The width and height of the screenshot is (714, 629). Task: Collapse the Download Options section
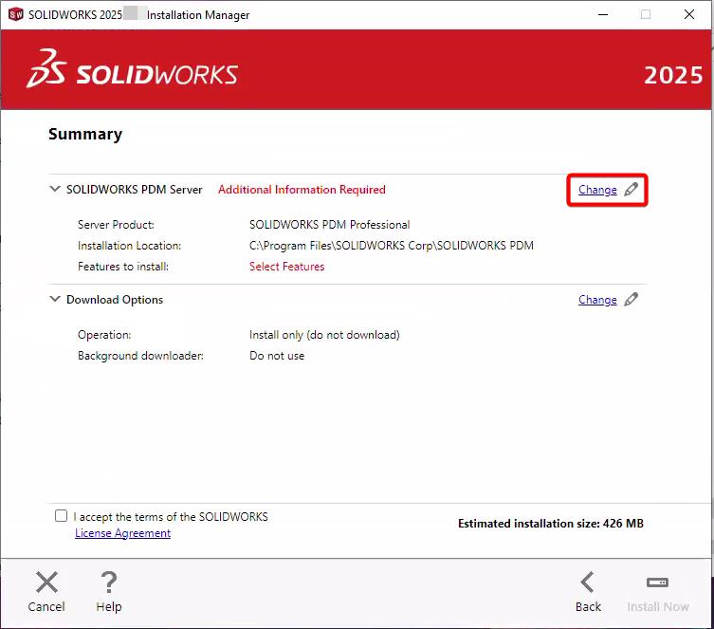[55, 299]
